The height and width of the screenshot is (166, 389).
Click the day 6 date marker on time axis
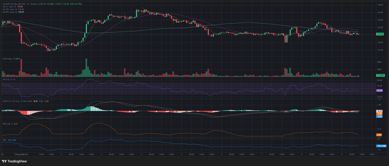(x=222, y=154)
